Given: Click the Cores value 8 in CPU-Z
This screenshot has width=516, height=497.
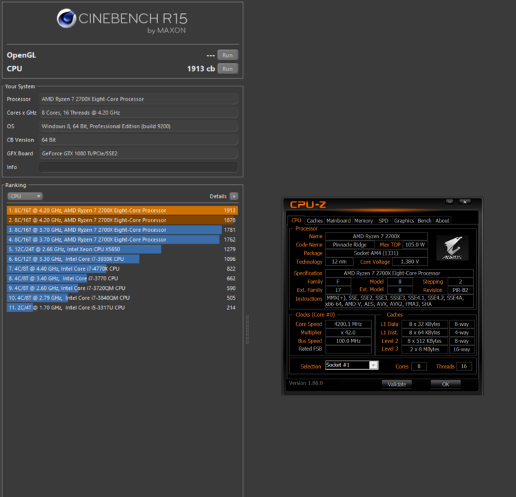Looking at the screenshot, I should click(x=419, y=367).
